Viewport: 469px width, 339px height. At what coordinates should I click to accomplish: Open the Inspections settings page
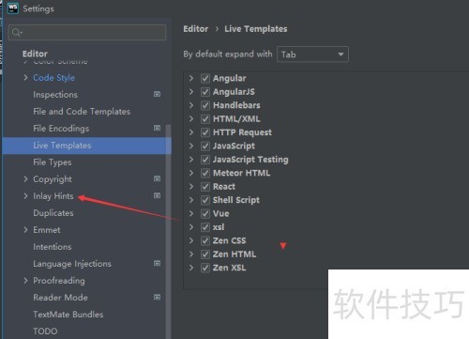(55, 95)
